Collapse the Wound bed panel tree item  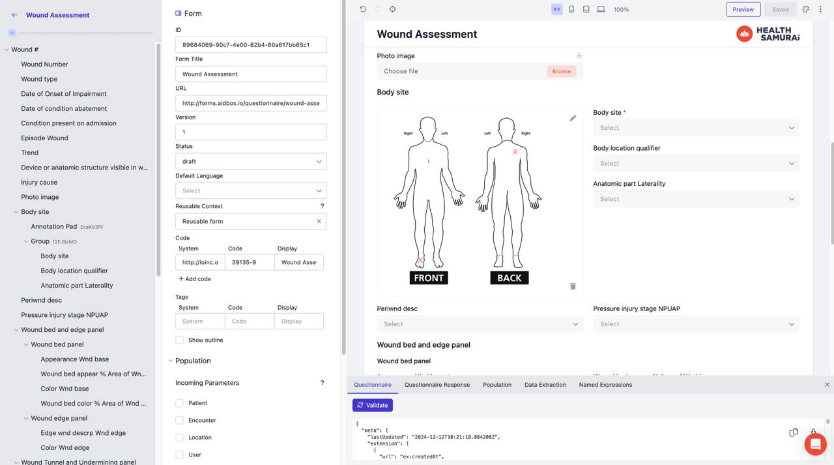(x=26, y=344)
